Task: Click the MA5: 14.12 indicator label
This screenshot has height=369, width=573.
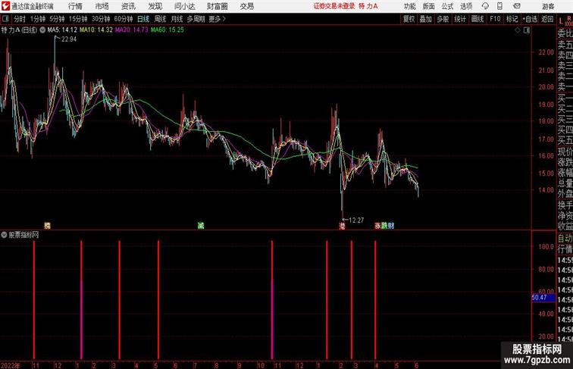Action: click(x=62, y=30)
